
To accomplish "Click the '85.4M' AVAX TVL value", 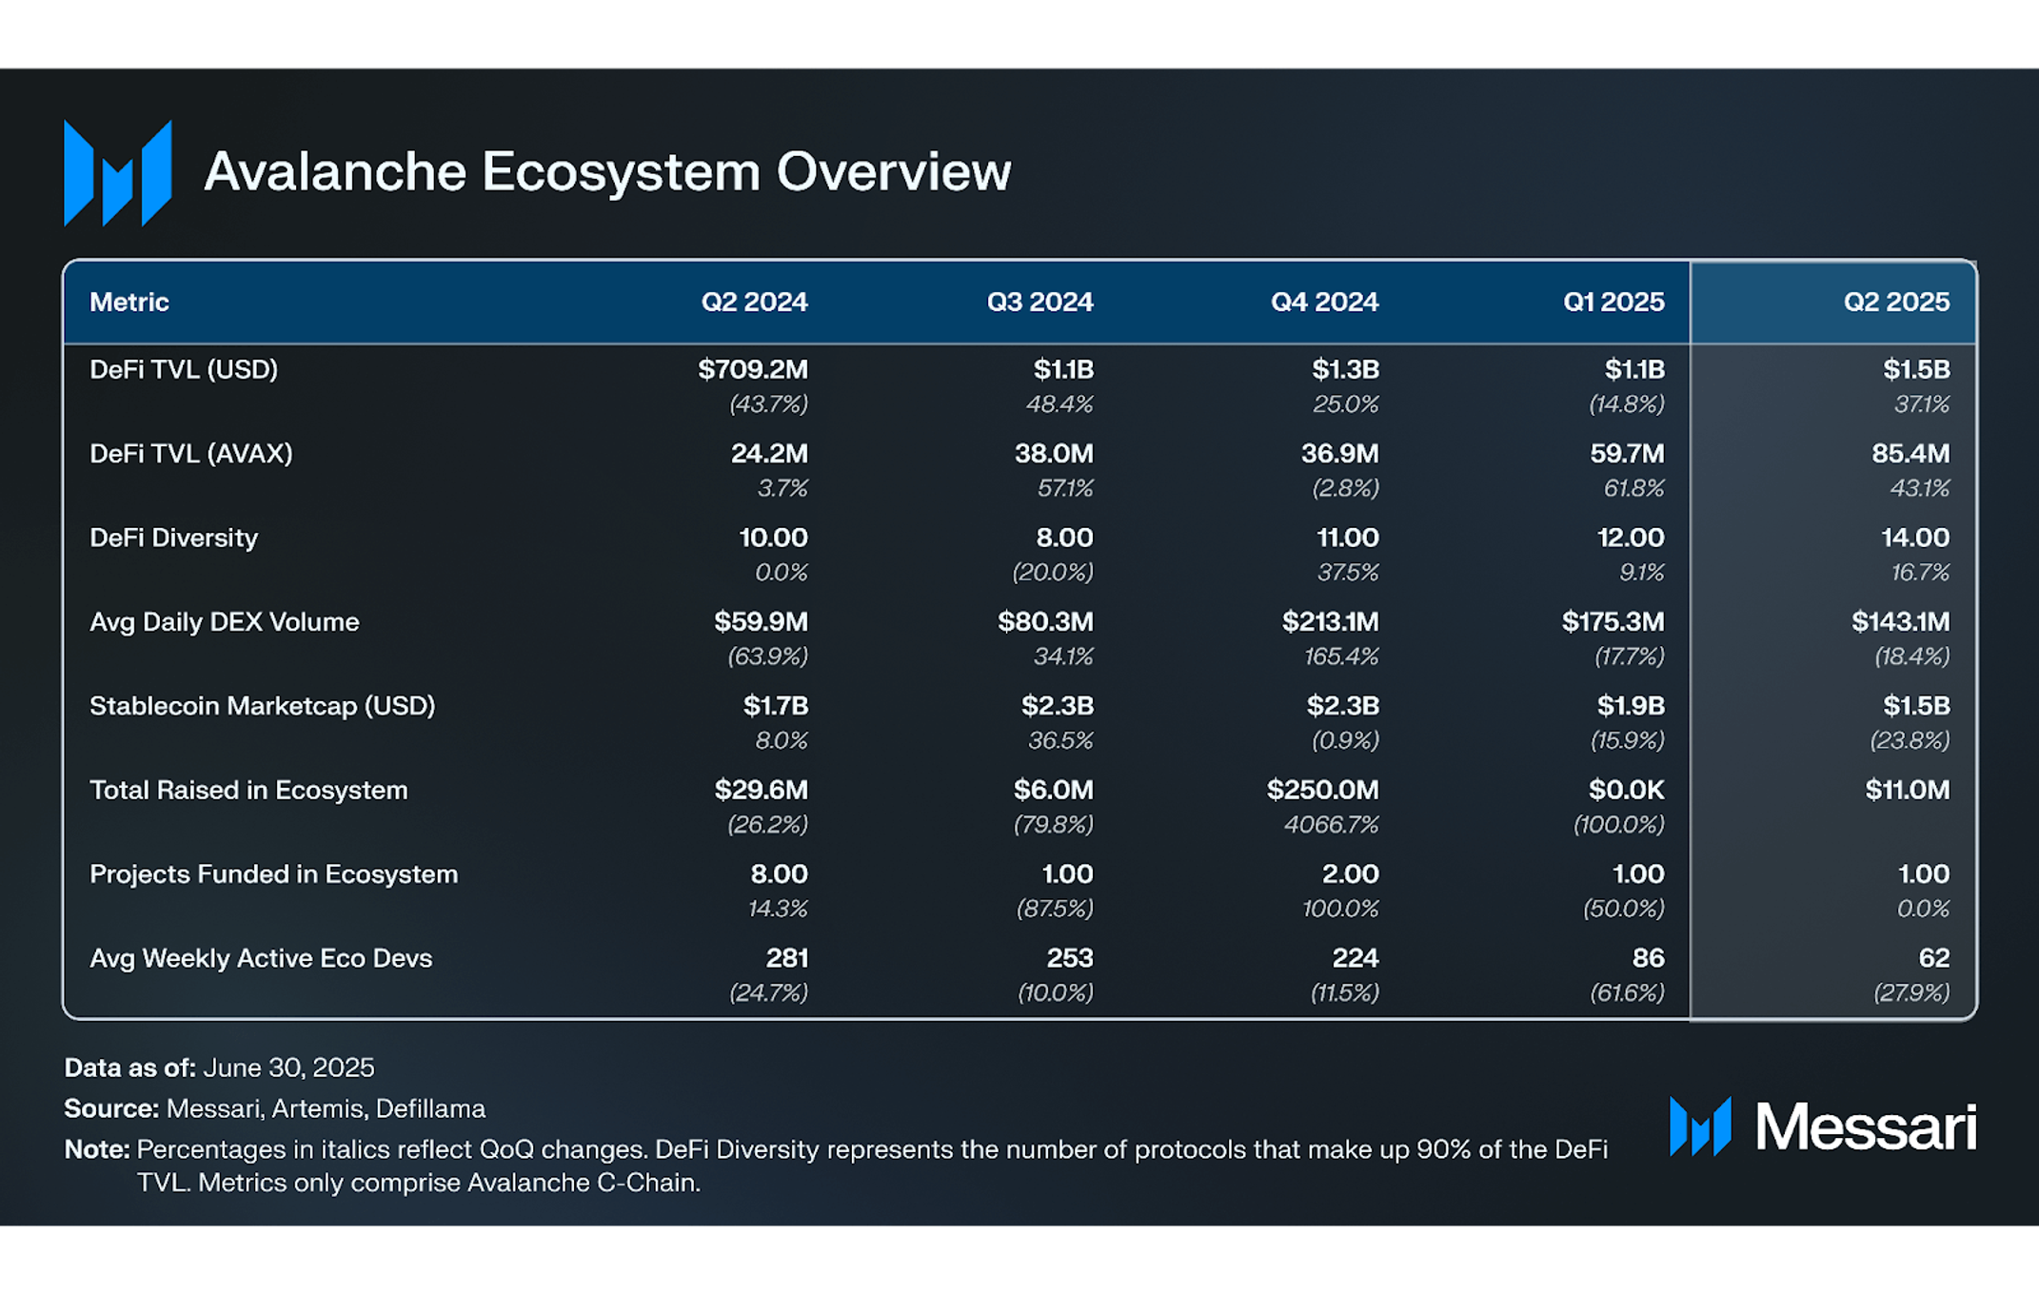I will 1910,453.
